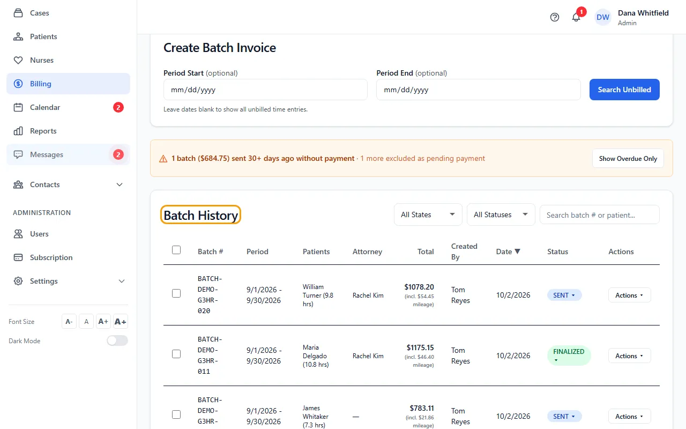Open SENT status dropdown for William Turner
Image resolution: width=686 pixels, height=429 pixels.
pyautogui.click(x=564, y=295)
